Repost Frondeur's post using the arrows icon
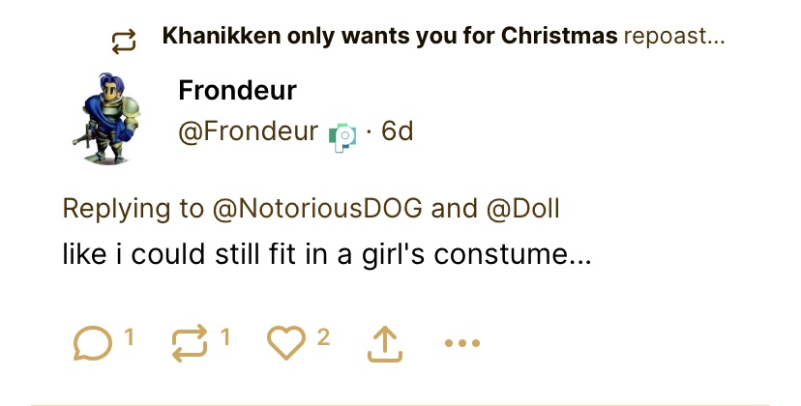The height and width of the screenshot is (406, 801). coord(188,342)
